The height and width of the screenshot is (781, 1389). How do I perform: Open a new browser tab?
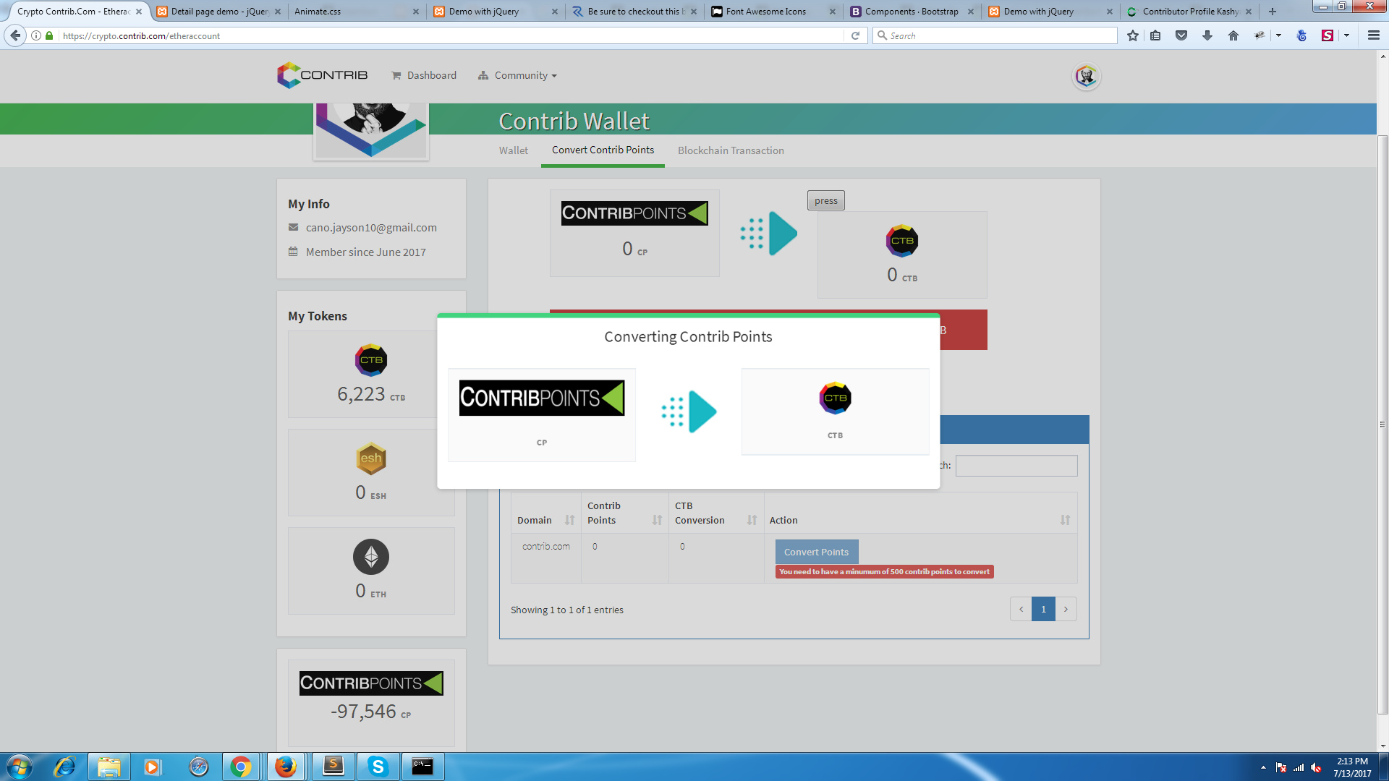pos(1273,12)
